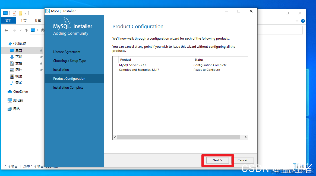Select MySQL Server 5.7.17 row

132,65
